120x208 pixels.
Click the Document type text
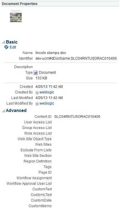(47, 73)
